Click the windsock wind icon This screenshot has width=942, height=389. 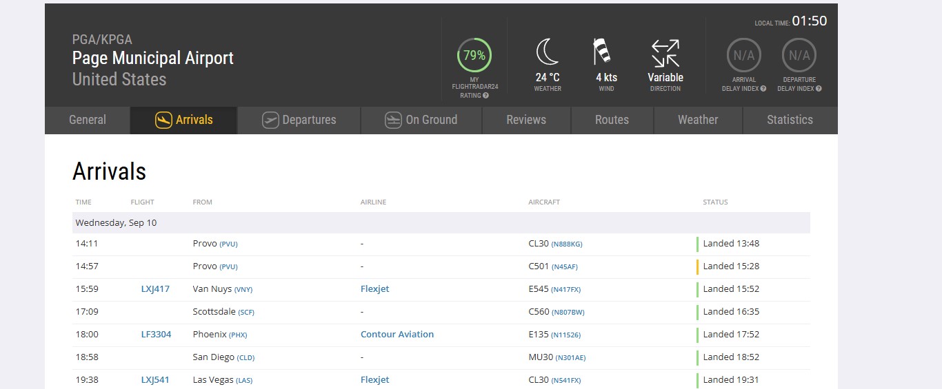pos(602,52)
